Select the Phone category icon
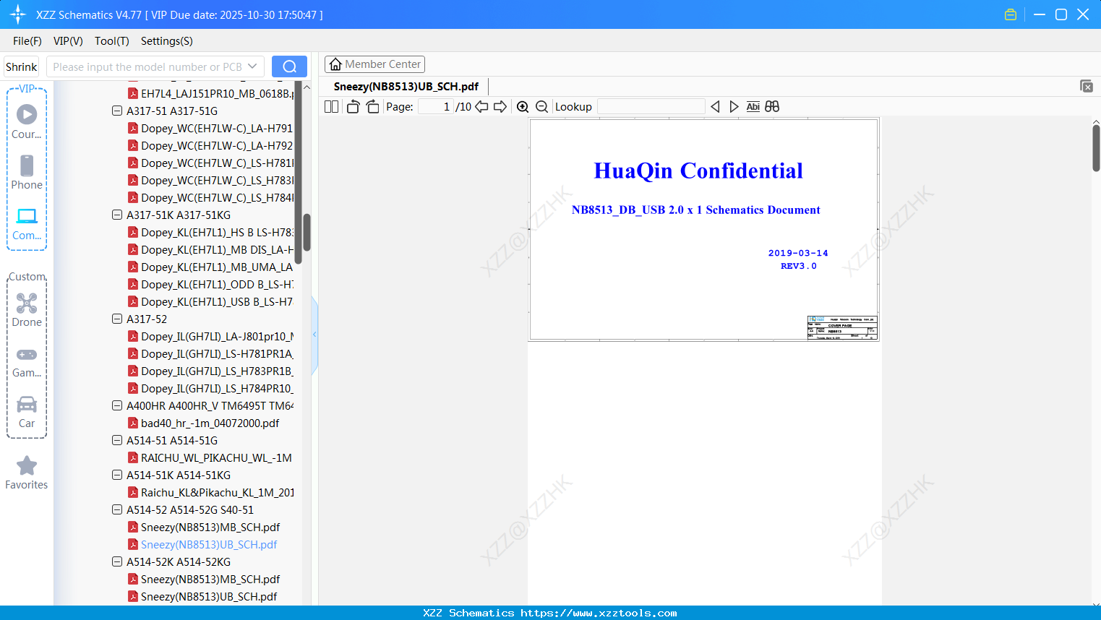Image resolution: width=1101 pixels, height=620 pixels. [x=27, y=165]
